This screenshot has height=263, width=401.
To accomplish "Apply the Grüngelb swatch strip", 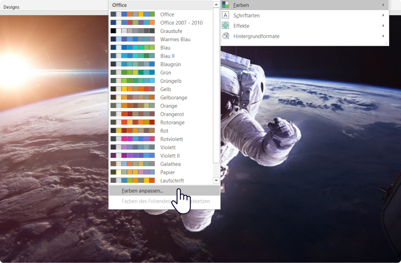I will click(x=133, y=81).
